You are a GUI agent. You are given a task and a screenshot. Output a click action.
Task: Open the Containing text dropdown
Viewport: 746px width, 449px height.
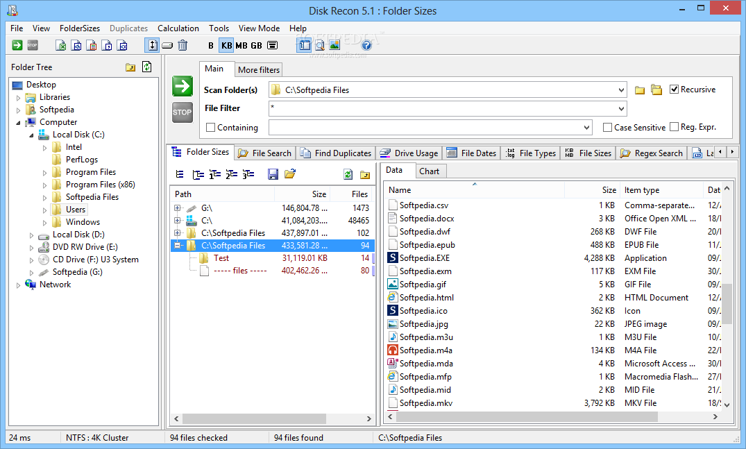click(586, 128)
